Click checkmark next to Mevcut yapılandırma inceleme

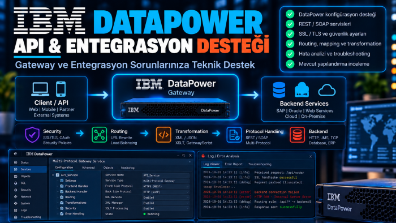click(290, 64)
